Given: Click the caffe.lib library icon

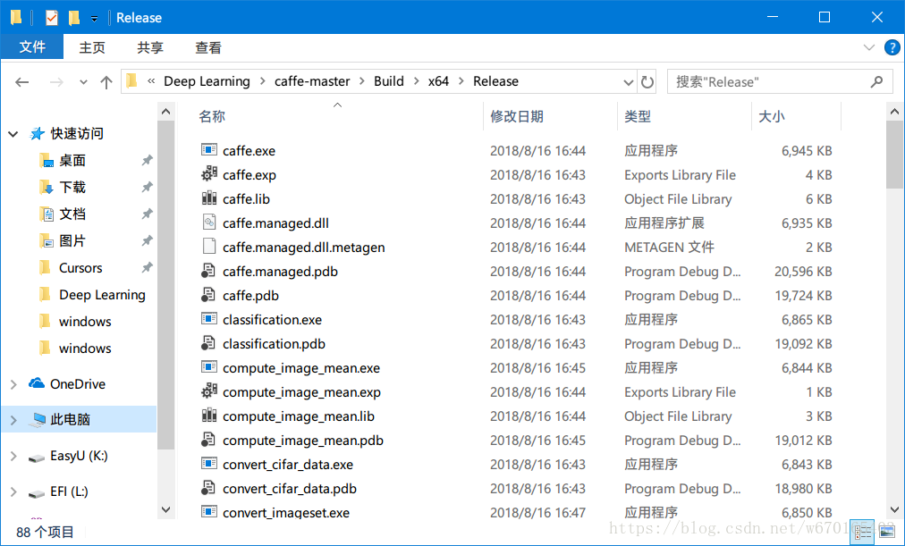Looking at the screenshot, I should click(209, 198).
